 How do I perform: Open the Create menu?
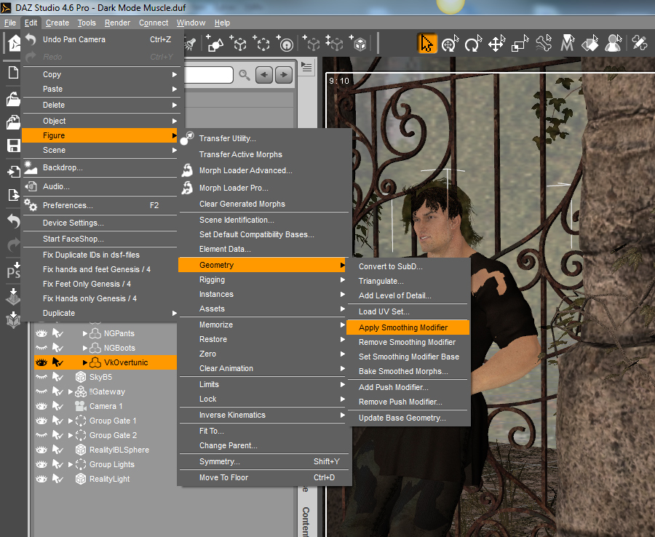pyautogui.click(x=57, y=23)
